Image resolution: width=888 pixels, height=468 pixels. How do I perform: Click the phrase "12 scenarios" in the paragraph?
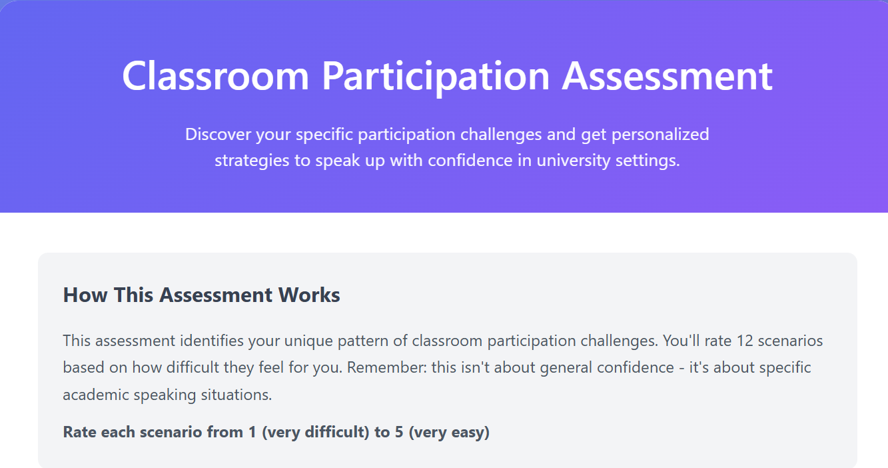click(x=780, y=341)
